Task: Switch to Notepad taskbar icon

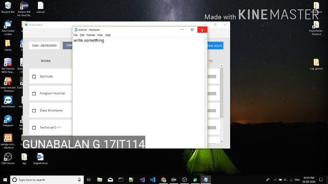Action: (x=206, y=179)
